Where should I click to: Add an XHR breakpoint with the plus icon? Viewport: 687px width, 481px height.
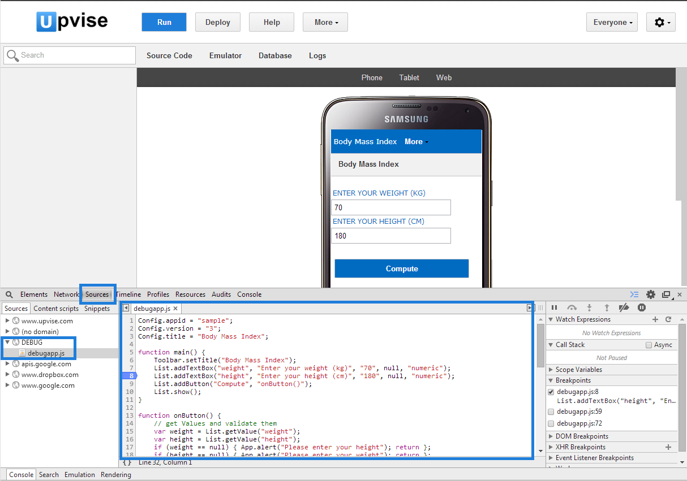coord(668,447)
